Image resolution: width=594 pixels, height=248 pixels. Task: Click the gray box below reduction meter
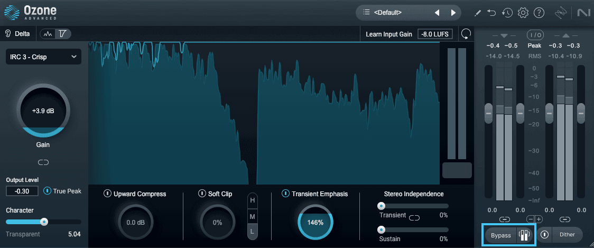(457, 170)
